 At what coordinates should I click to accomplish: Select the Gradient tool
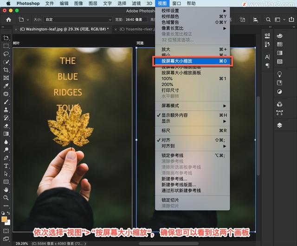point(6,134)
